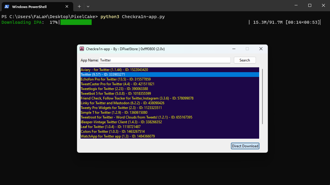Click the 15.3M/91.7M download status text
Viewport: 330px width, 185px height.
(x=268, y=22)
